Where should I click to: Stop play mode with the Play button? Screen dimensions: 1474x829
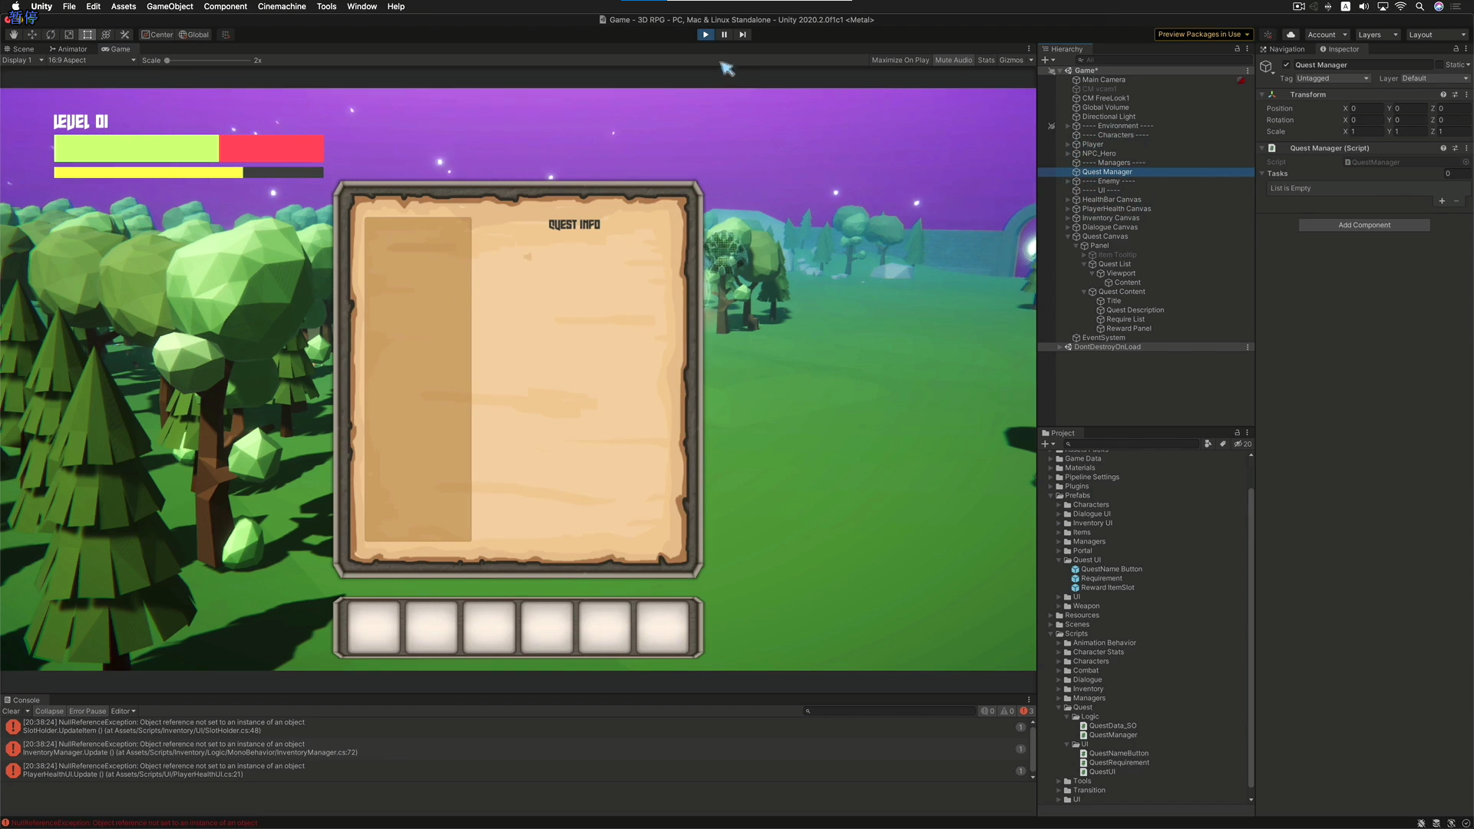[705, 35]
